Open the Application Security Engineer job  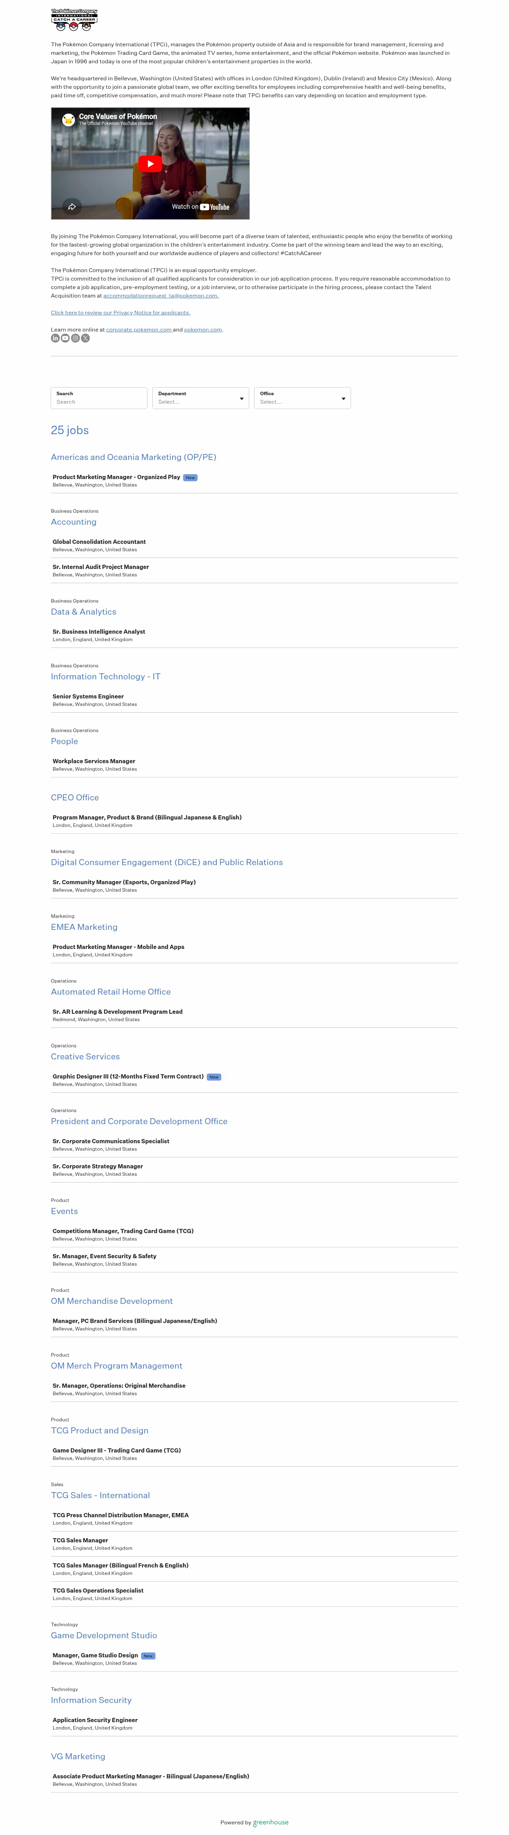95,1720
